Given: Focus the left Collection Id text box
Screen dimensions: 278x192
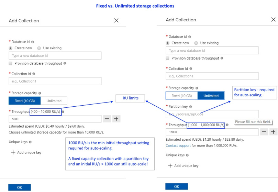Looking at the screenshot, I should [x=55, y=81].
